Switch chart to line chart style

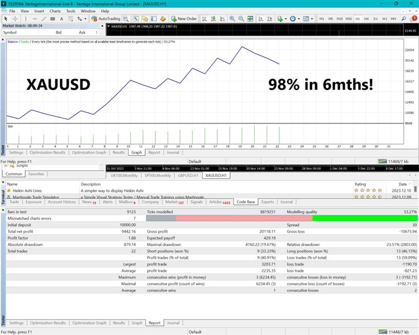(x=222, y=18)
